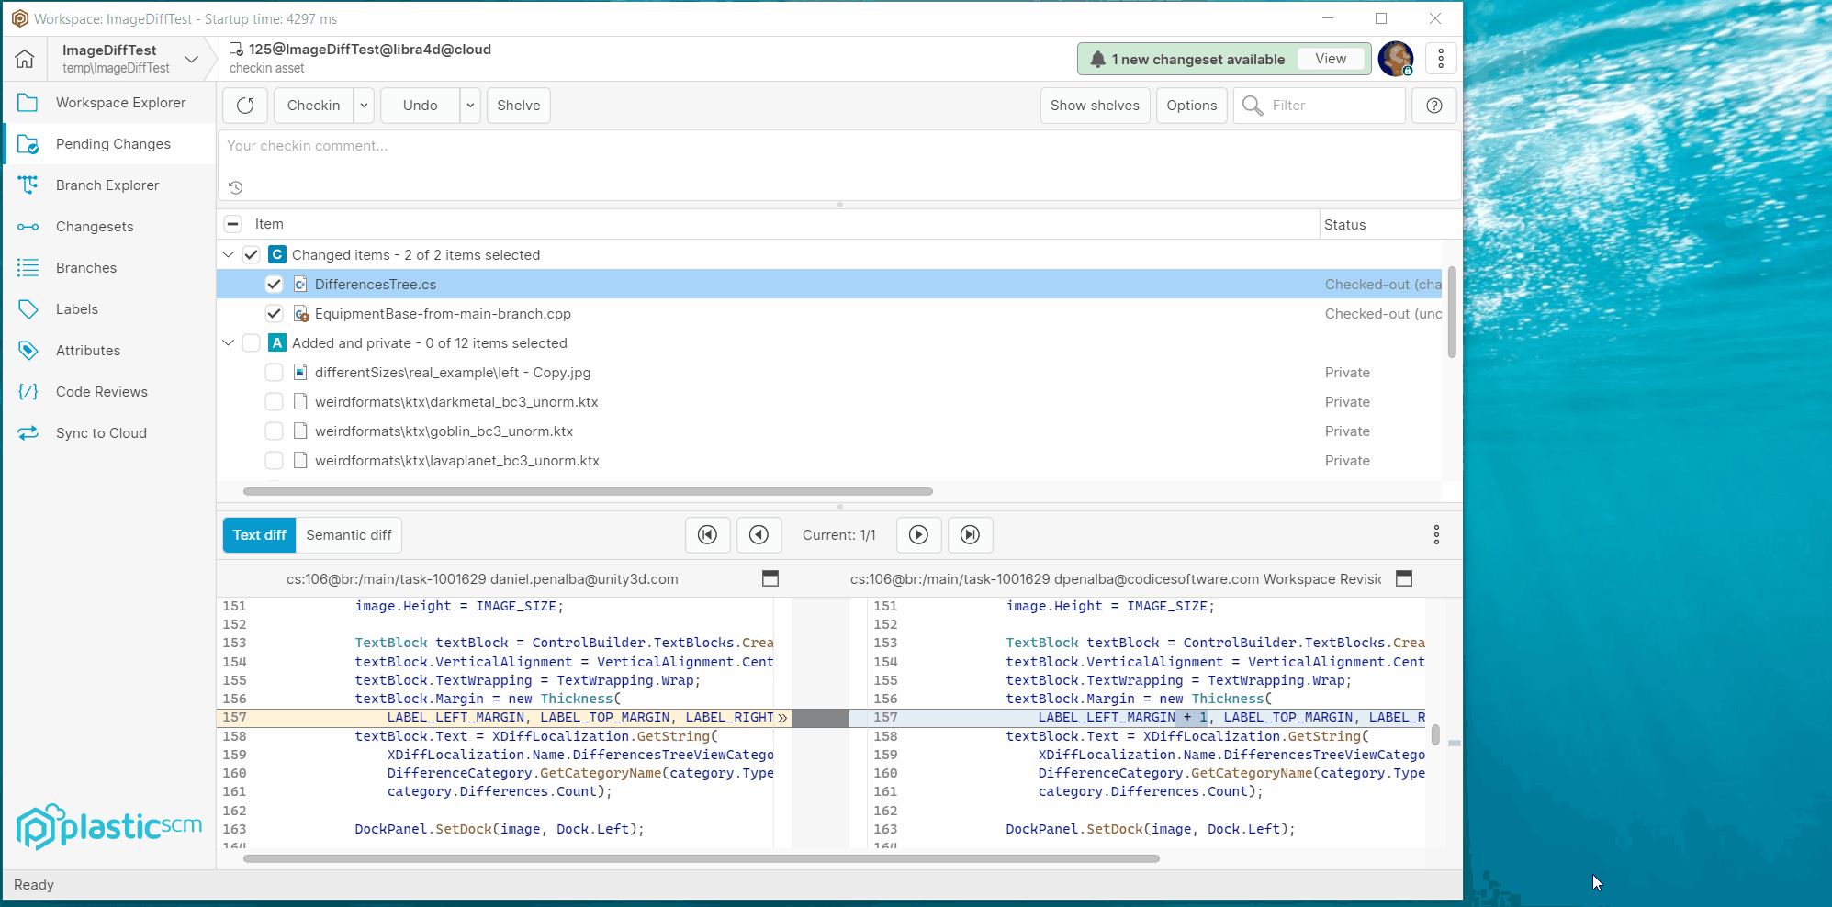Refresh the pending changes list
The height and width of the screenshot is (907, 1832).
tap(244, 105)
